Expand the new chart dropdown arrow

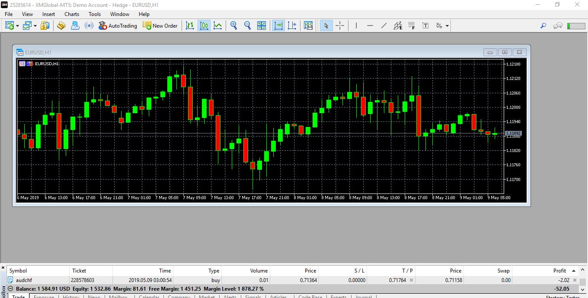(17, 26)
